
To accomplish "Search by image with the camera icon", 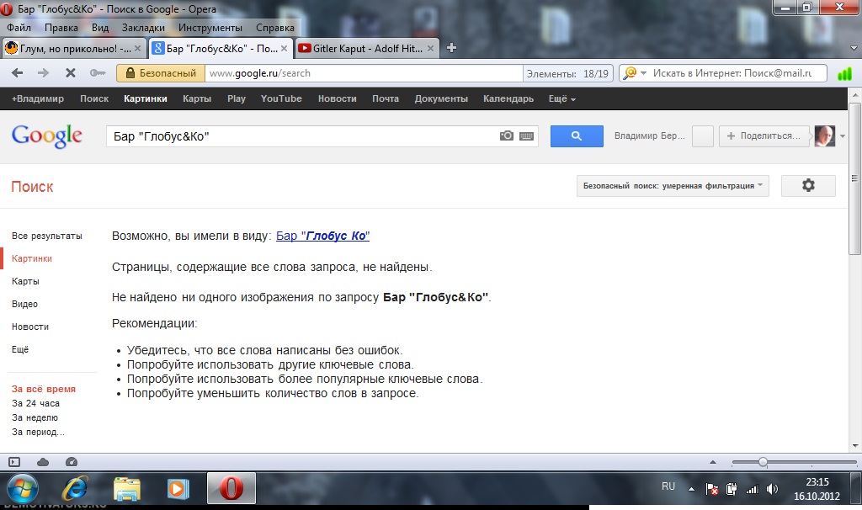I will pyautogui.click(x=506, y=135).
